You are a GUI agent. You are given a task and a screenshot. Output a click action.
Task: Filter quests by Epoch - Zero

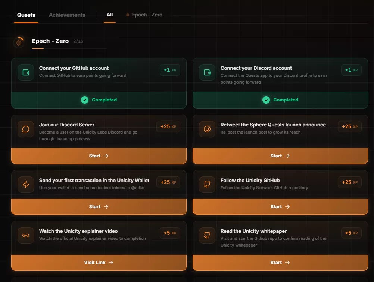[x=144, y=15]
